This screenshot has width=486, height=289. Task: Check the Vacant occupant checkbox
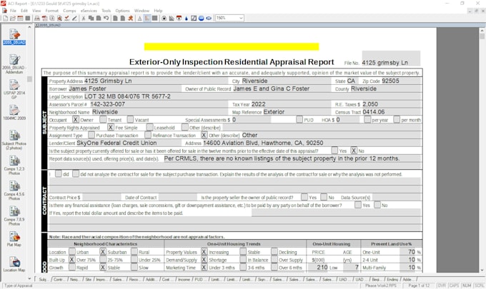click(131, 119)
